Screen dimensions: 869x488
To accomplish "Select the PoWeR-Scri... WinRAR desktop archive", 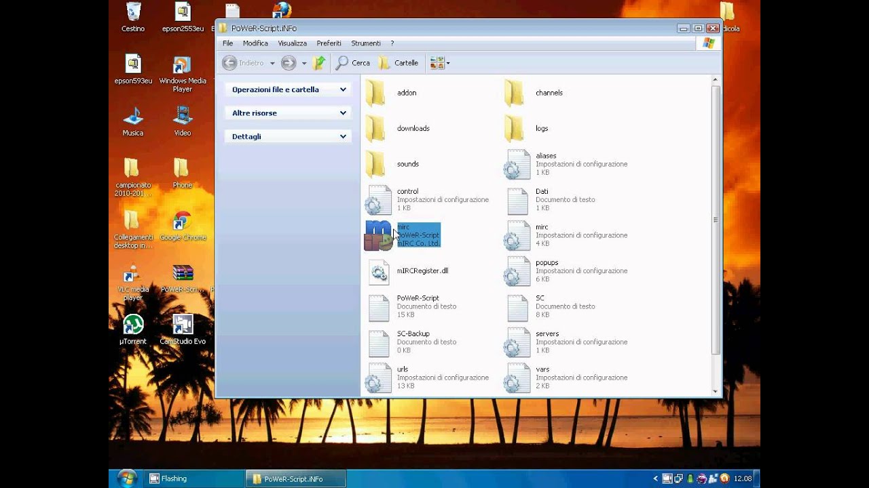I will (x=183, y=279).
